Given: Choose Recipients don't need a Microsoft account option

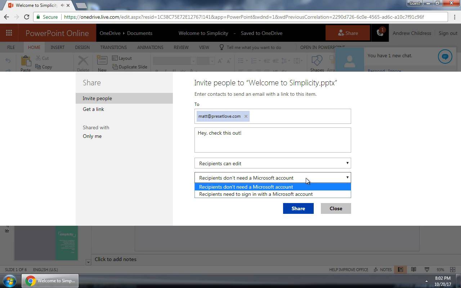Looking at the screenshot, I should tap(273, 187).
